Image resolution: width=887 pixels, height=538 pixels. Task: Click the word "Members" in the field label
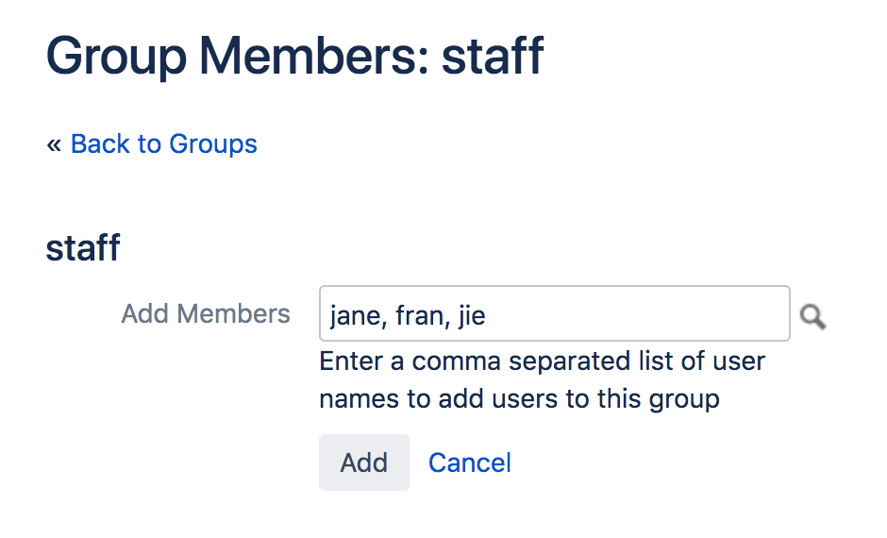click(234, 313)
